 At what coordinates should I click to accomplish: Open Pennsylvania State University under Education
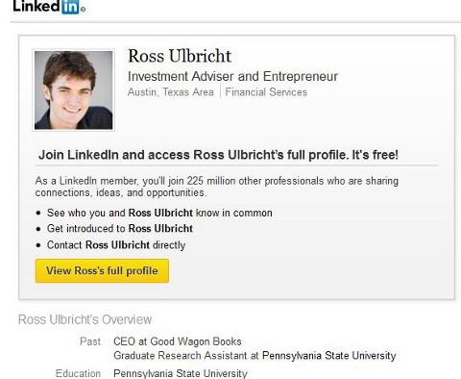(181, 373)
